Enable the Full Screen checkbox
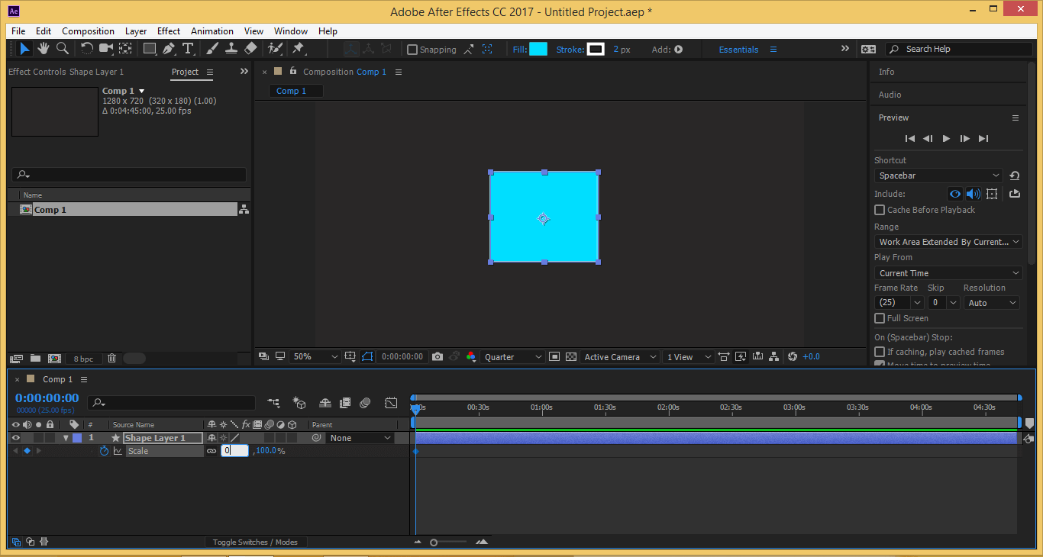1043x557 pixels. click(x=880, y=318)
